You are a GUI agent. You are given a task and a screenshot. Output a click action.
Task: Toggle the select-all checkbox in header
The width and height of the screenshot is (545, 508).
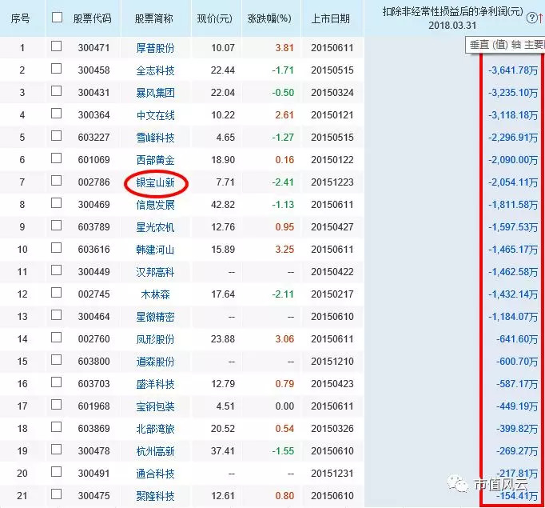pos(57,18)
